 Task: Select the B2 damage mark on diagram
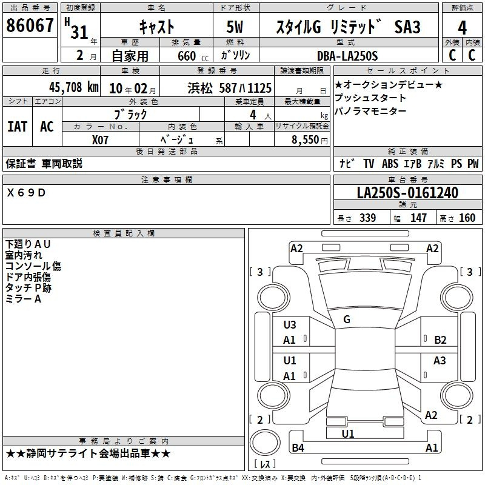(440, 340)
